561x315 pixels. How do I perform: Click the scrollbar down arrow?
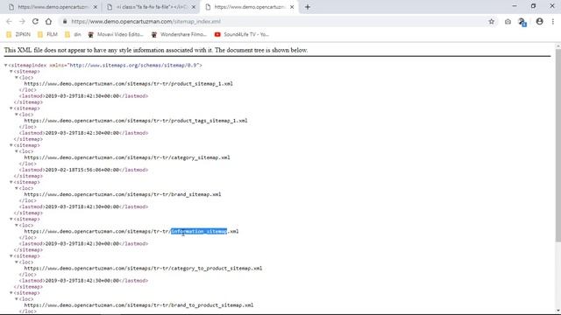[x=557, y=311]
